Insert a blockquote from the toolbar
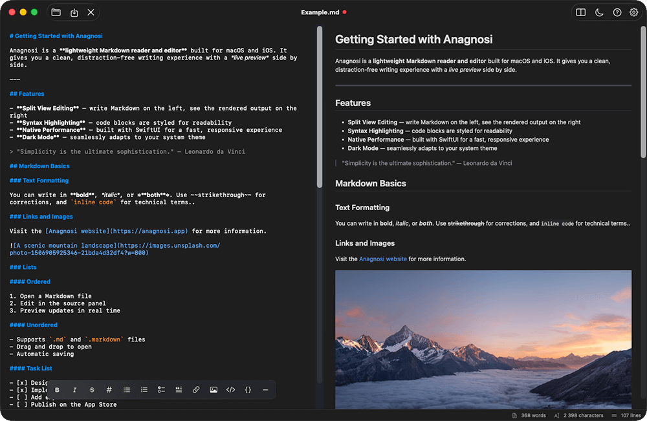 coord(179,389)
